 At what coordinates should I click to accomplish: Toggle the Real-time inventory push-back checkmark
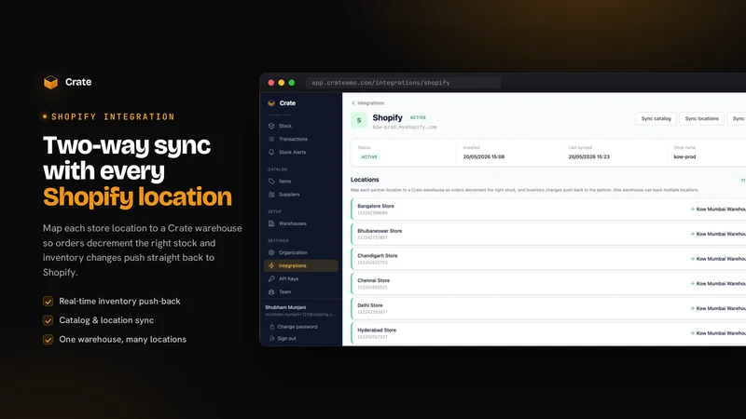click(x=48, y=301)
